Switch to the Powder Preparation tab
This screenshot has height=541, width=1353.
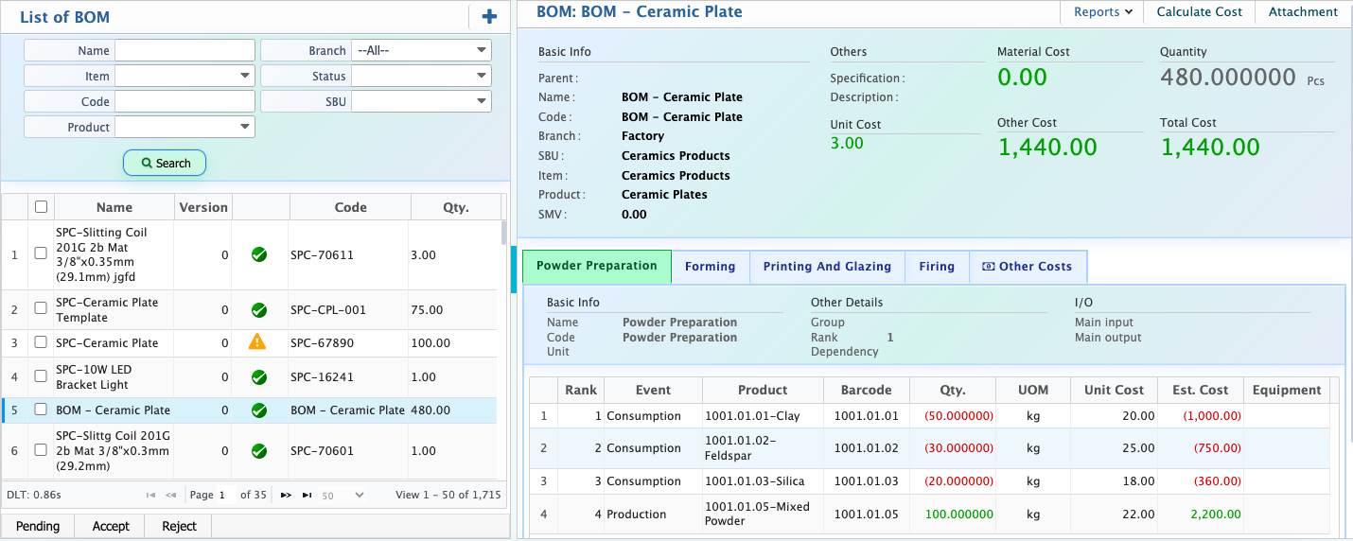597,266
